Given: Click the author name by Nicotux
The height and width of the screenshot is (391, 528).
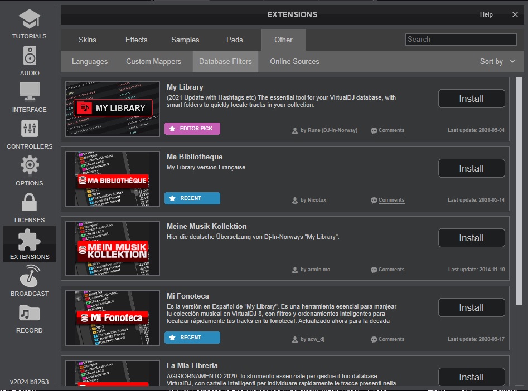Looking at the screenshot, I should click(313, 200).
